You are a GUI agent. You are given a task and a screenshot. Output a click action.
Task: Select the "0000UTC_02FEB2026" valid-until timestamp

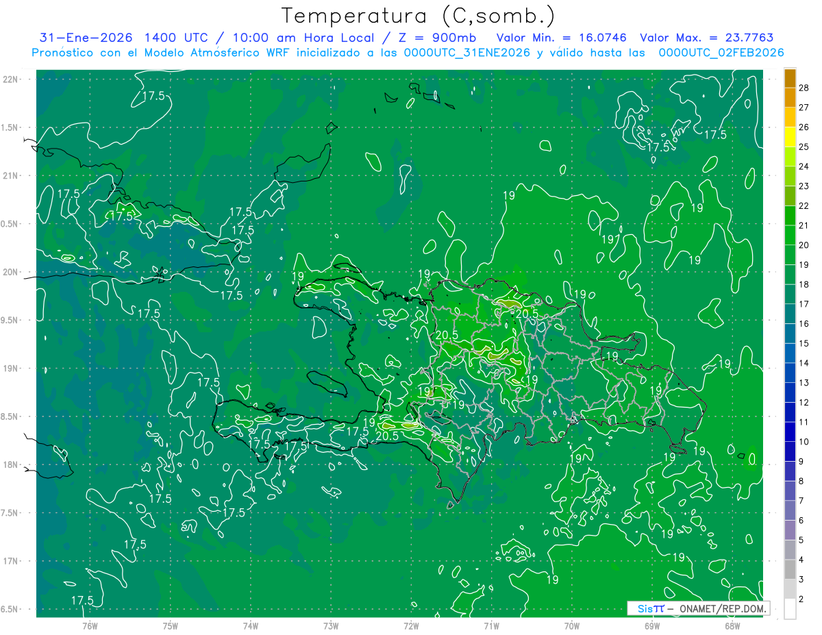point(721,52)
